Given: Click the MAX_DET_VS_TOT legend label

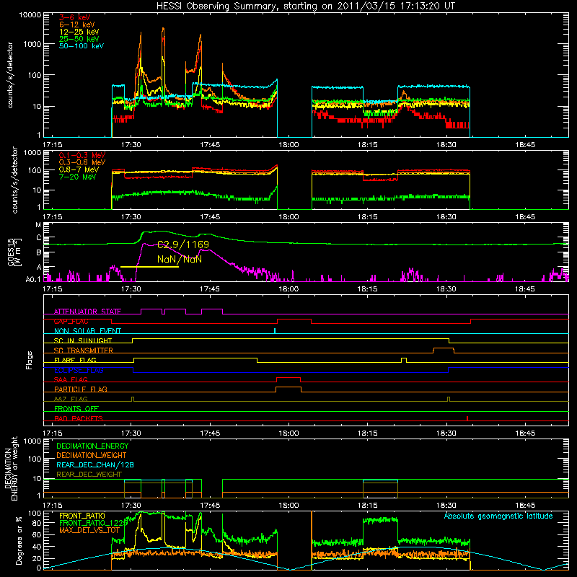Looking at the screenshot, I should (x=89, y=530).
